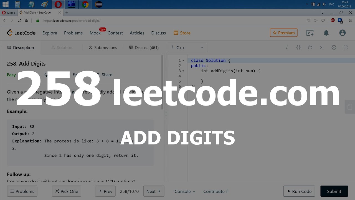
Task: Switch to Chrome in the taskbar
Action: coord(85,4)
